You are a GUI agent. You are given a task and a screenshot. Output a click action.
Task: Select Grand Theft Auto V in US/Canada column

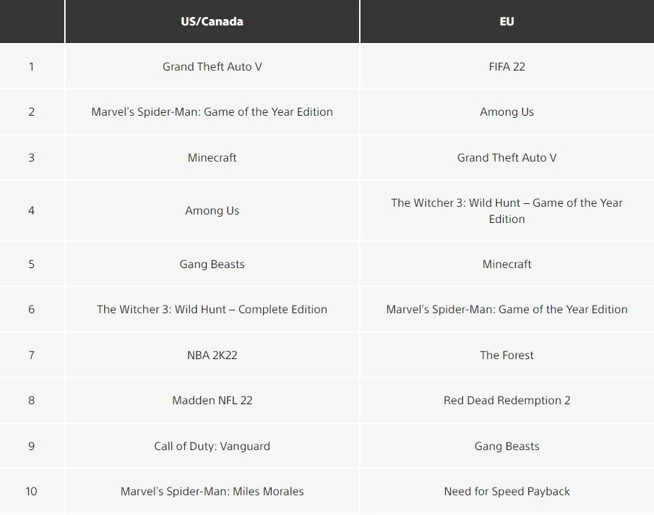212,66
